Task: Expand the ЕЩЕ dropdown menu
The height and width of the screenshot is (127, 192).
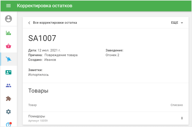Action: 177,23
